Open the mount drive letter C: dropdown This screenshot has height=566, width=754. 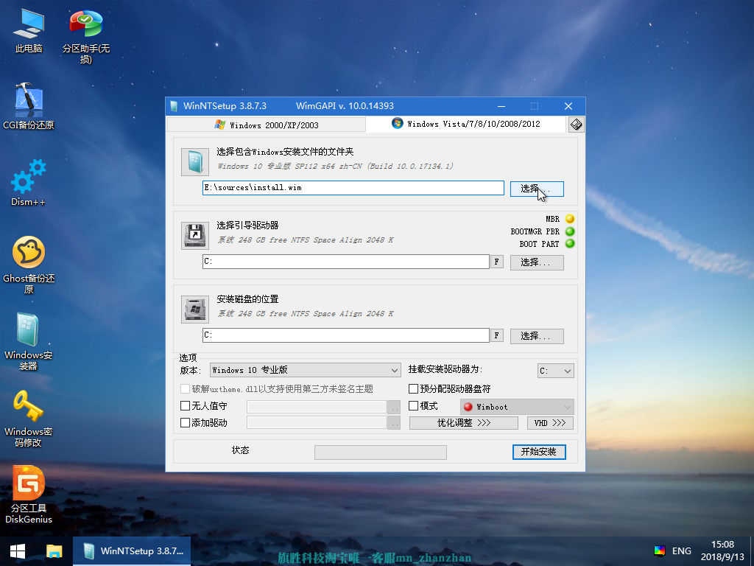tap(555, 370)
